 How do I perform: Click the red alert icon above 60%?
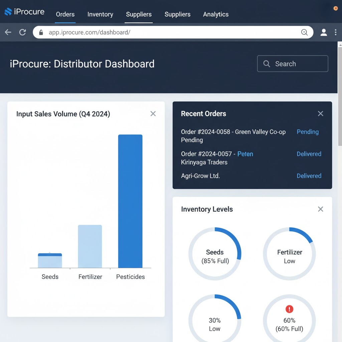(289, 309)
